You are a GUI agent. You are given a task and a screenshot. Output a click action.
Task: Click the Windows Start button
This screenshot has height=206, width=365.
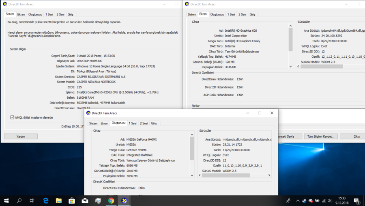click(x=6, y=201)
